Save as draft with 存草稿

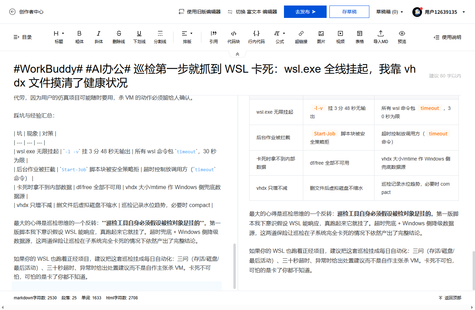(349, 12)
